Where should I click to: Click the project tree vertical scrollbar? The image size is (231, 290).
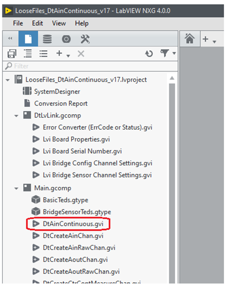pos(172,173)
